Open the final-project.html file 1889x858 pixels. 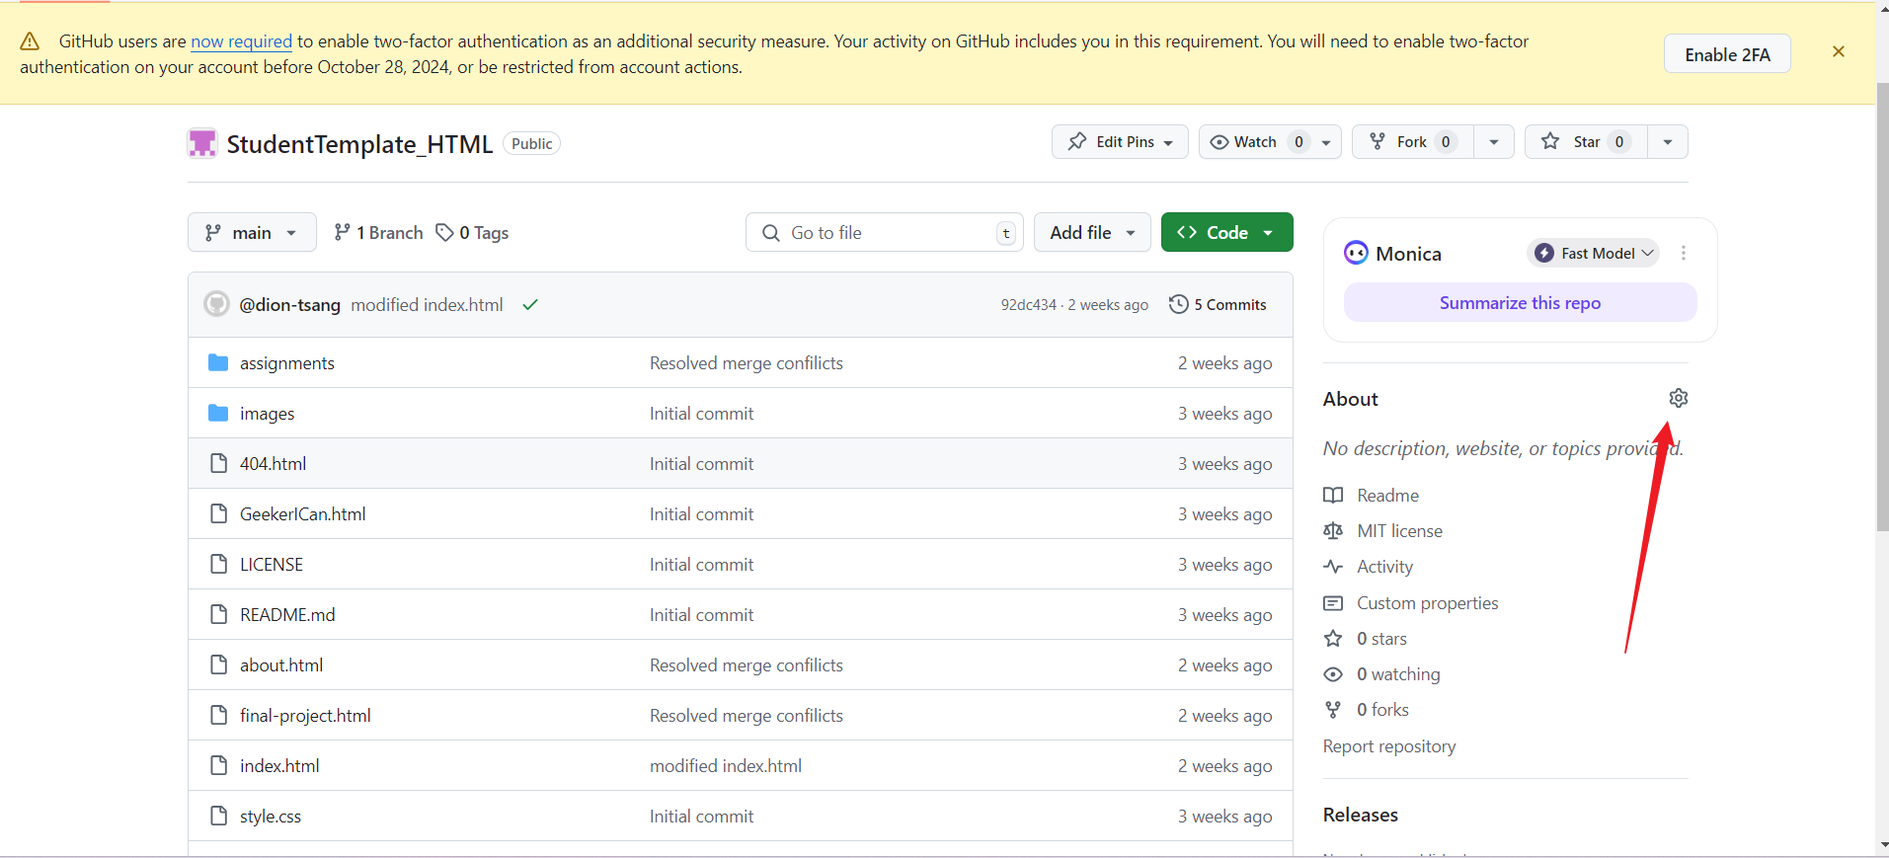coord(305,716)
